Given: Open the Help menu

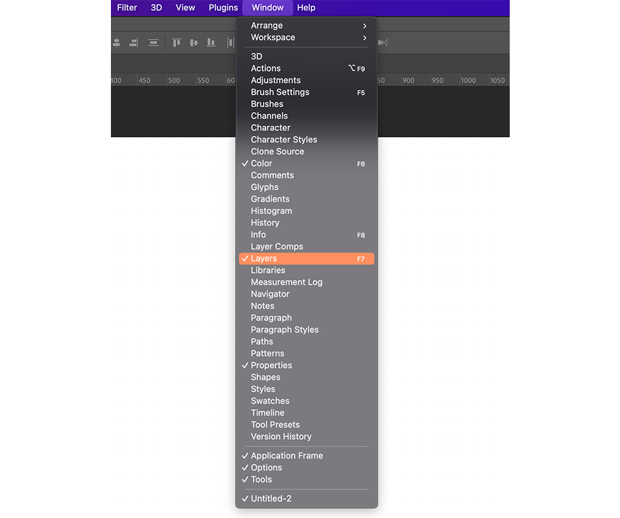Looking at the screenshot, I should click(306, 7).
